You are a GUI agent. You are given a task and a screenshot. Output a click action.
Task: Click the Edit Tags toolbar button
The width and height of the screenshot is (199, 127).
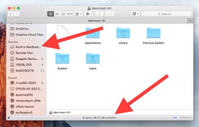(110, 14)
